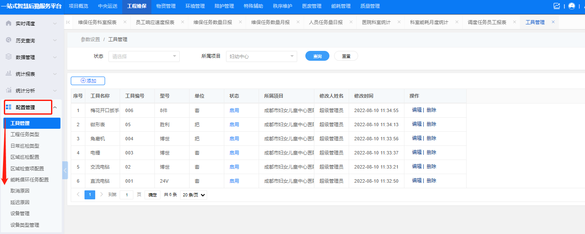Open 区域检查项配置 in sidebar

[x=27, y=169]
